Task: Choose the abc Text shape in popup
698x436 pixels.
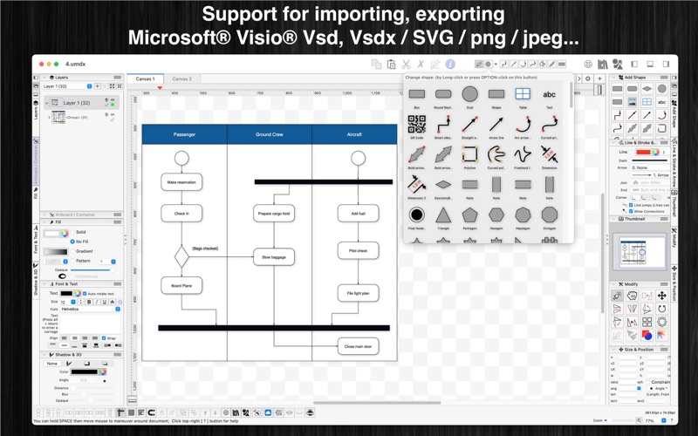Action: point(550,94)
